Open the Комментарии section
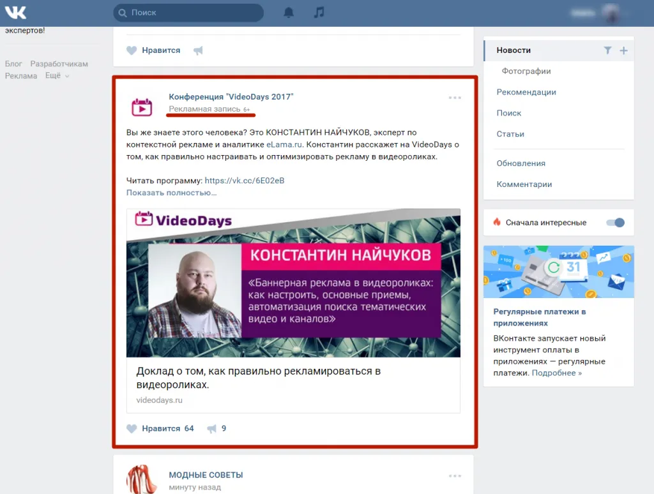 [524, 184]
